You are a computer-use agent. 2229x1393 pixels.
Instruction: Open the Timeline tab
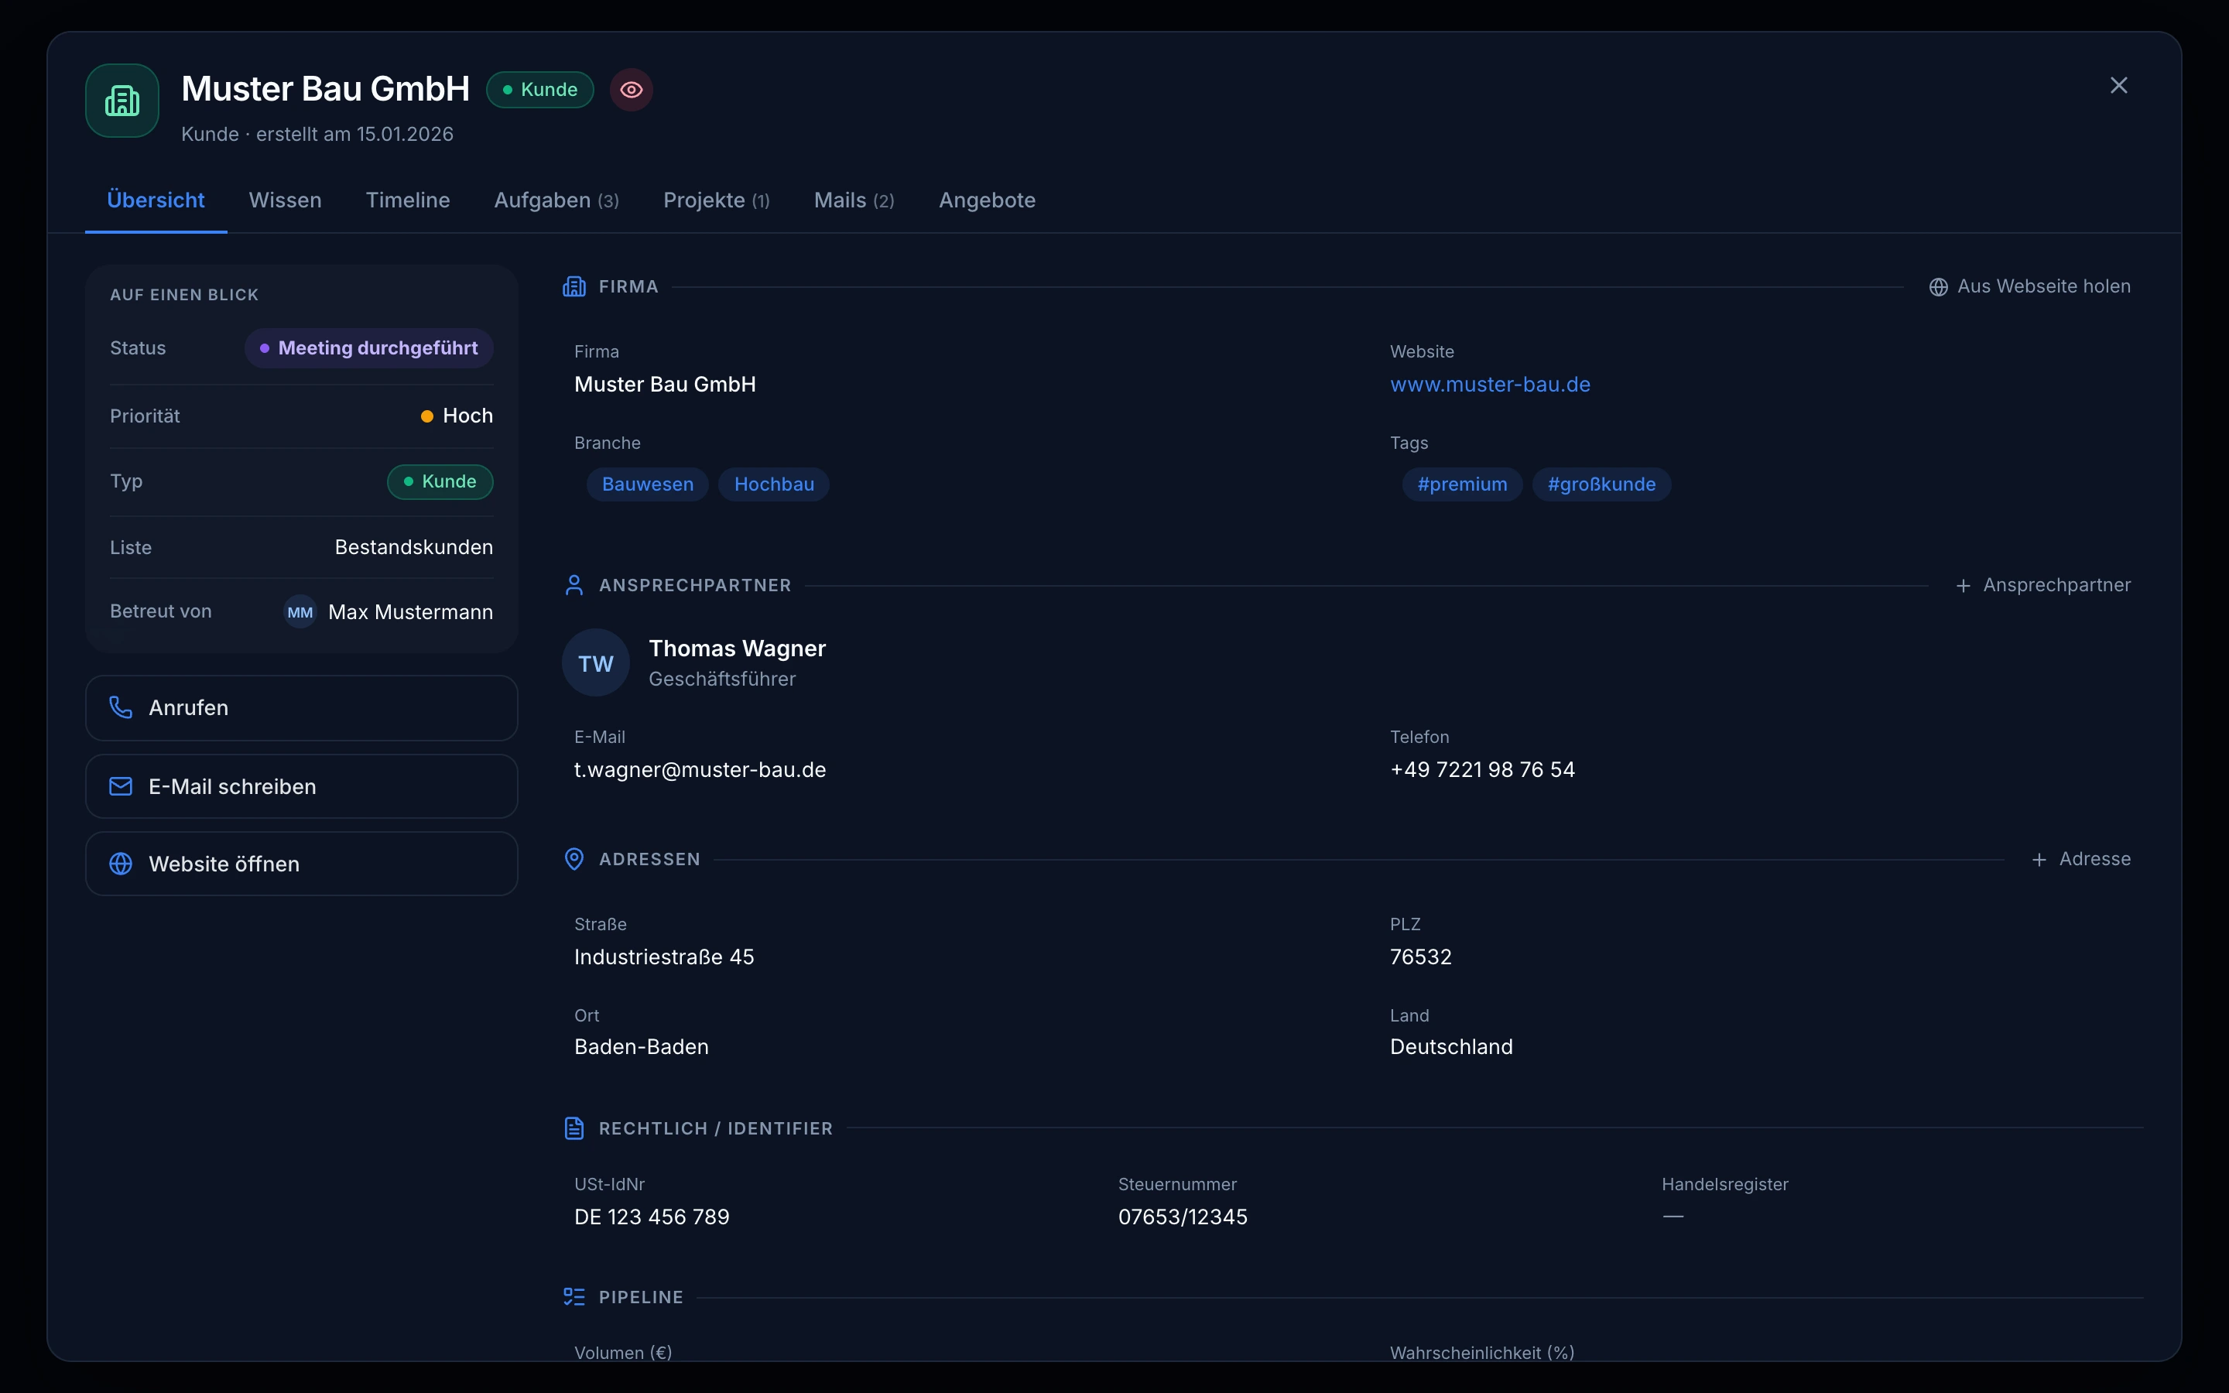(x=408, y=200)
